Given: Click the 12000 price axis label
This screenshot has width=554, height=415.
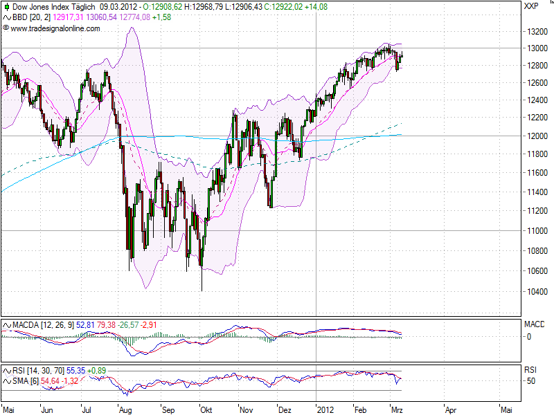Looking at the screenshot, I should (x=537, y=136).
